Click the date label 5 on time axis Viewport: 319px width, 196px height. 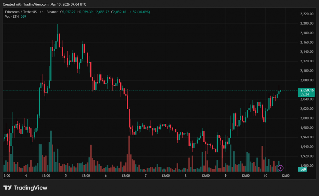click(66, 176)
